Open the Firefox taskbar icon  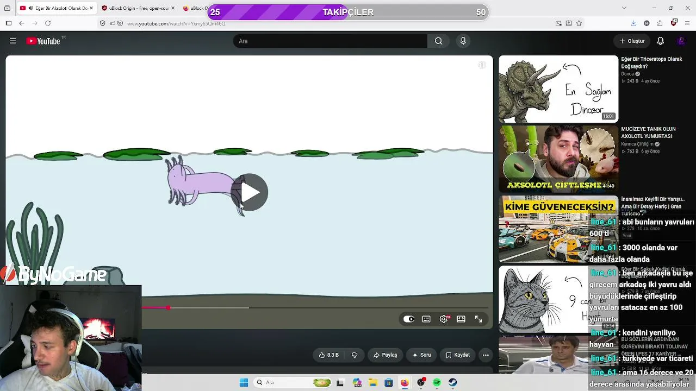[x=405, y=382]
